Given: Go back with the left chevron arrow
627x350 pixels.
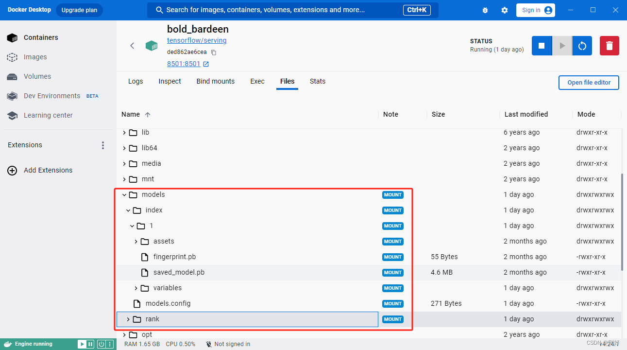Looking at the screenshot, I should [132, 46].
